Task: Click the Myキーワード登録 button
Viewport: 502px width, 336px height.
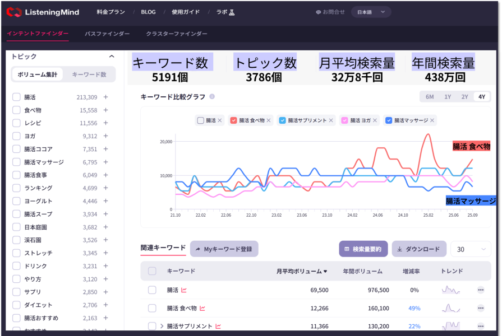Action: point(224,249)
